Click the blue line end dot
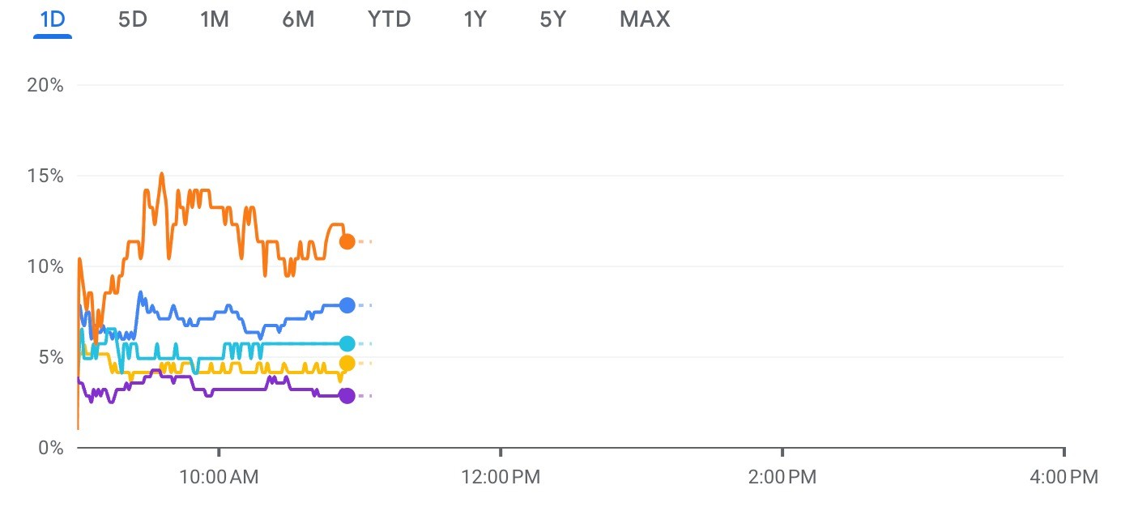This screenshot has height=515, width=1121. click(347, 305)
